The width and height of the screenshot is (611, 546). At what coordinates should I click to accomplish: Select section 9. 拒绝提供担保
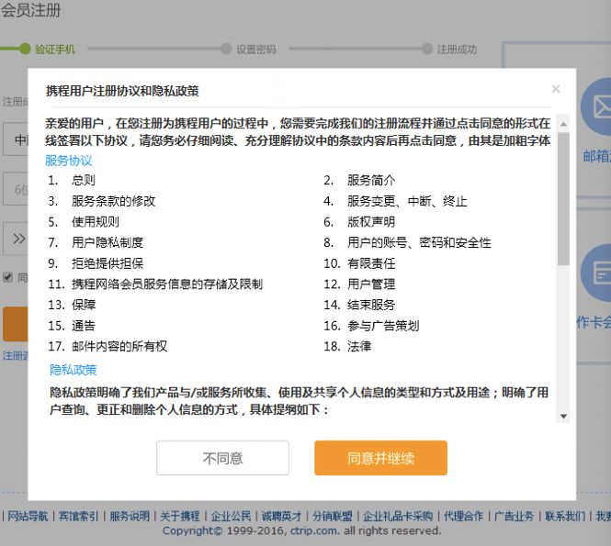(96, 263)
